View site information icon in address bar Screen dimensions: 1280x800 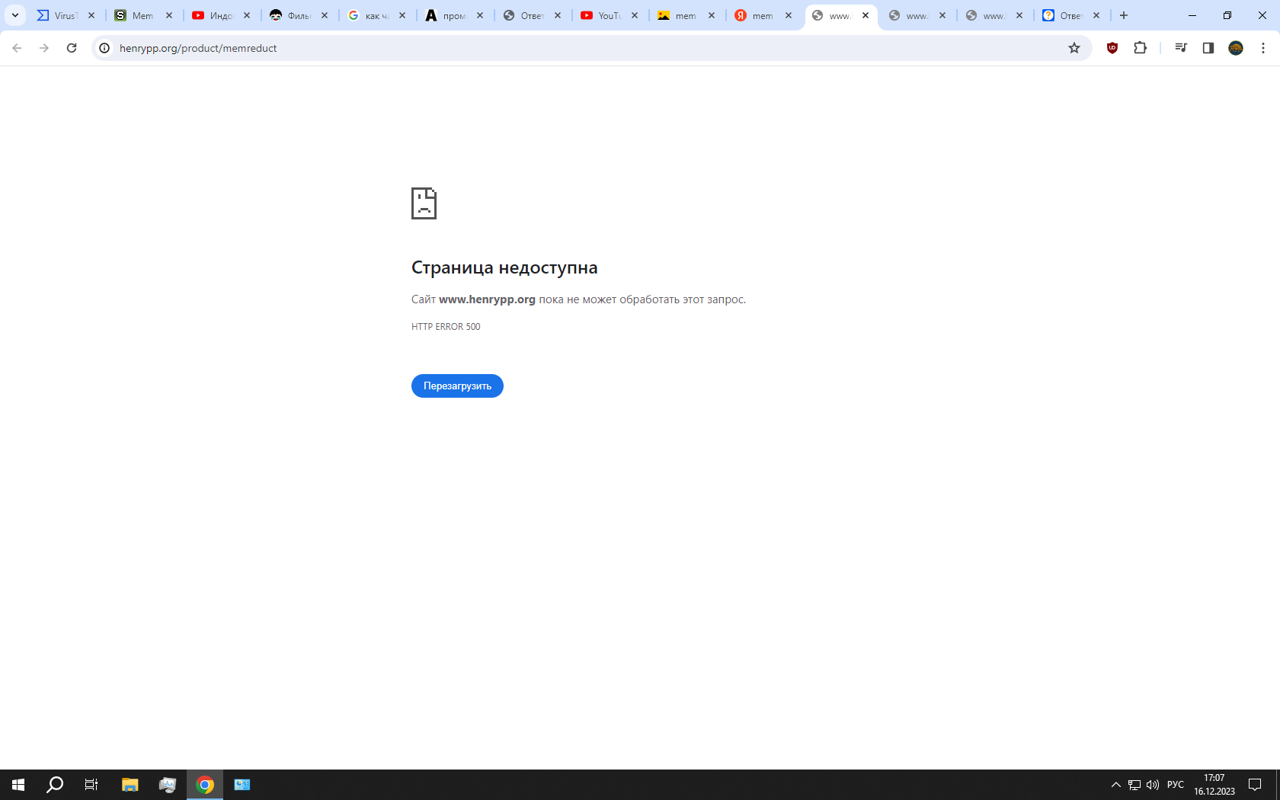(105, 48)
